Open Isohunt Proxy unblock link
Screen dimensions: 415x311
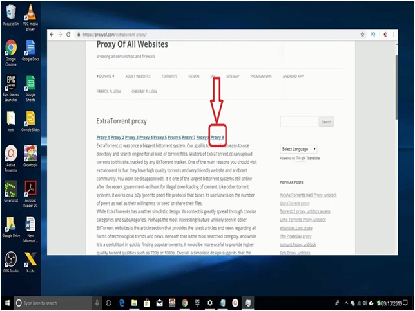tap(298, 244)
